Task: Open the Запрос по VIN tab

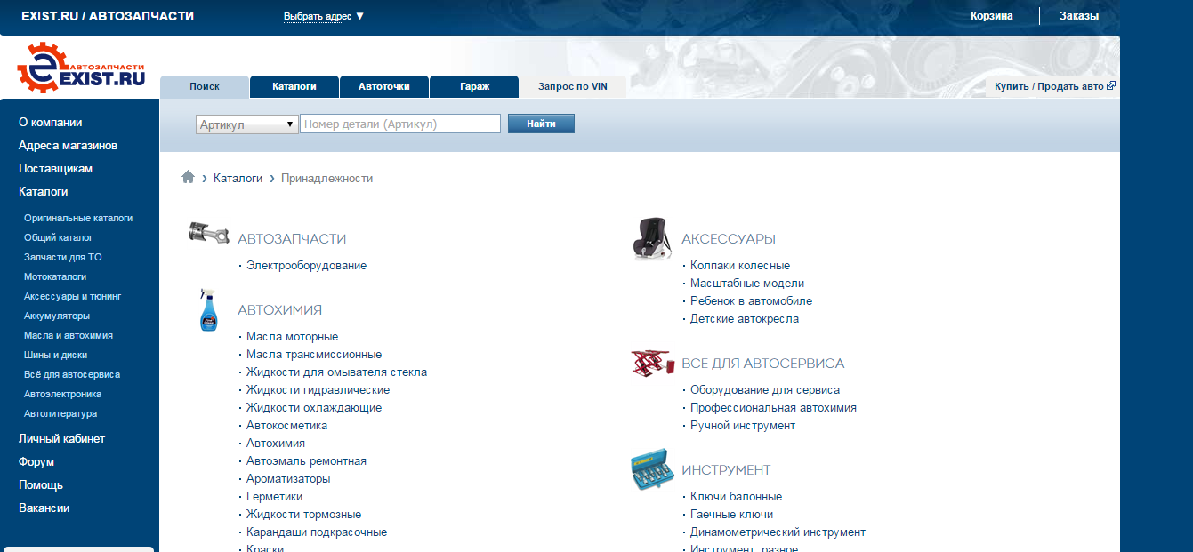Action: [573, 86]
